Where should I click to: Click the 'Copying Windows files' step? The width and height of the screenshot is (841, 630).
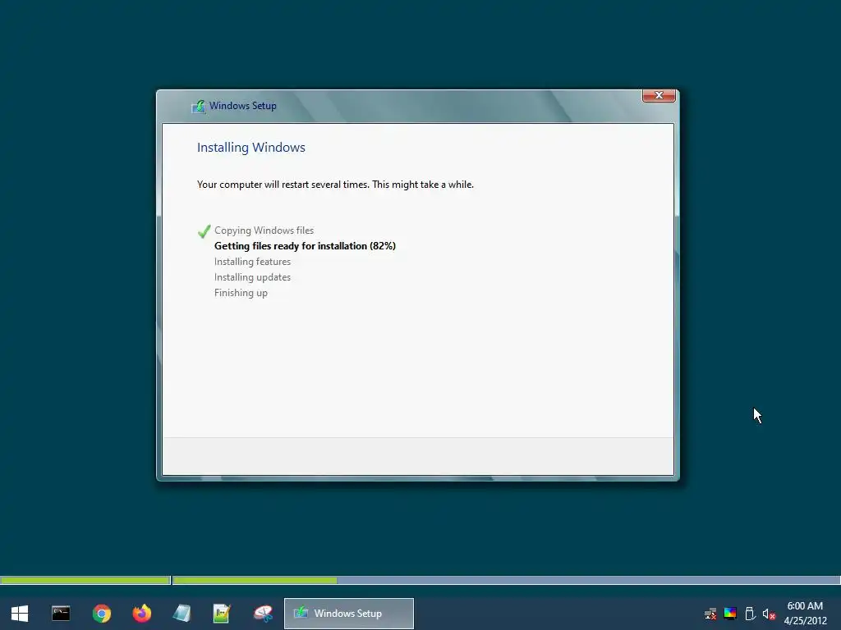pyautogui.click(x=264, y=231)
